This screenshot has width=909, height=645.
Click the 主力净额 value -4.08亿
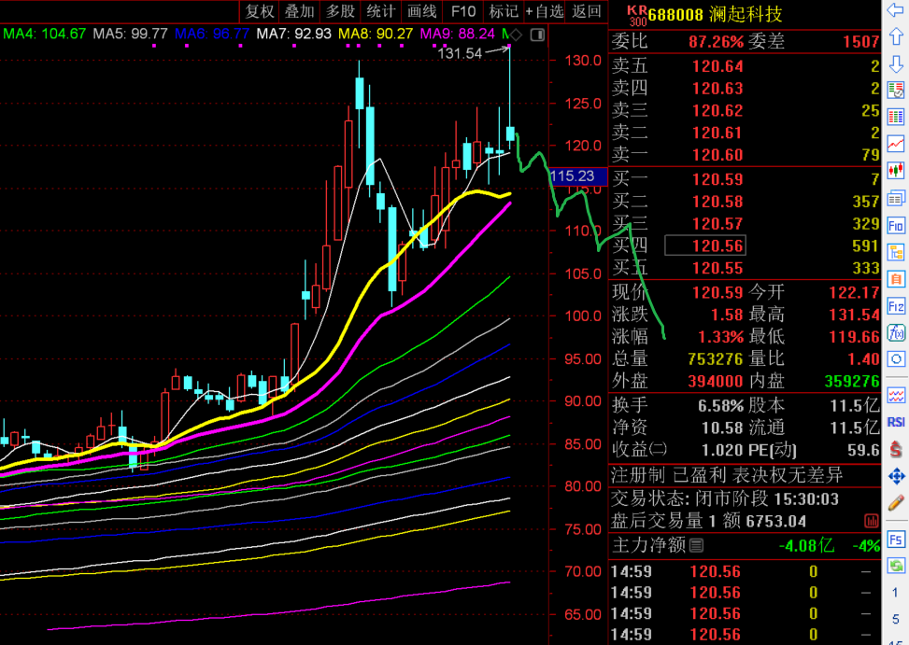click(x=806, y=545)
